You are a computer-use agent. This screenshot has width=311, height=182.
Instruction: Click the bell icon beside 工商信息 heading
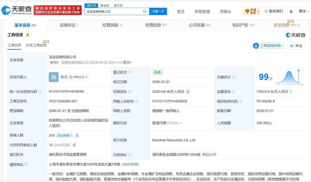tap(28, 35)
